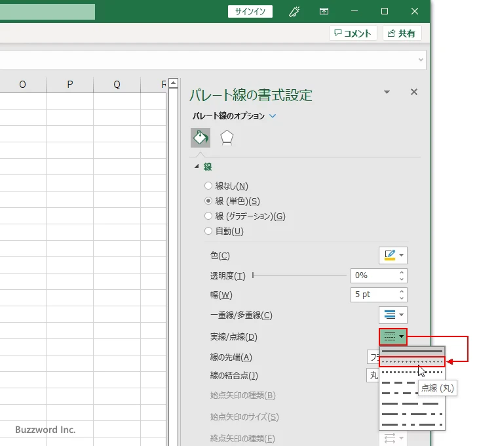The width and height of the screenshot is (477, 446).
Task: Select column Q header
Action: pyautogui.click(x=117, y=85)
